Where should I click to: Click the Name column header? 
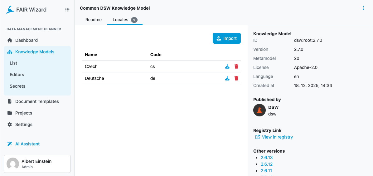click(x=91, y=55)
